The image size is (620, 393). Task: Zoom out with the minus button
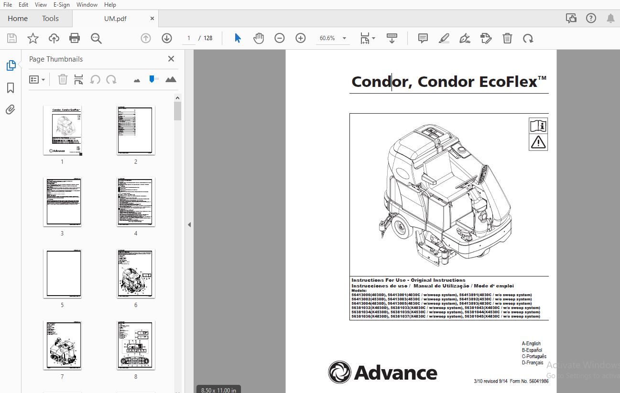pos(280,38)
